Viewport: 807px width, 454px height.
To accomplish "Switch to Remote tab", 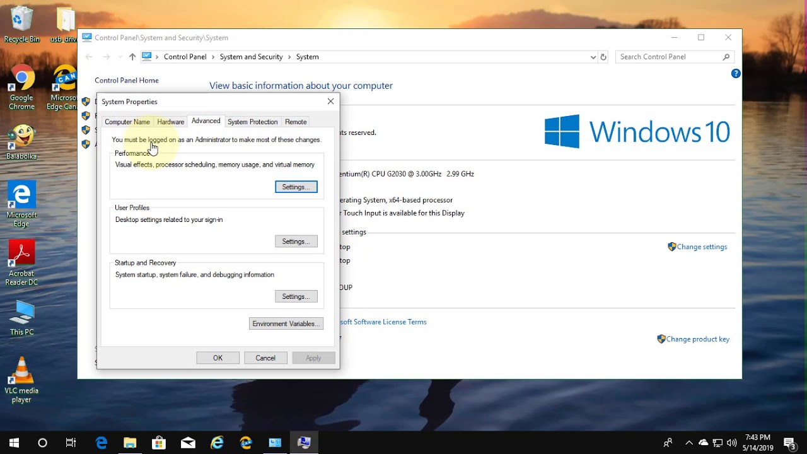I will click(296, 122).
